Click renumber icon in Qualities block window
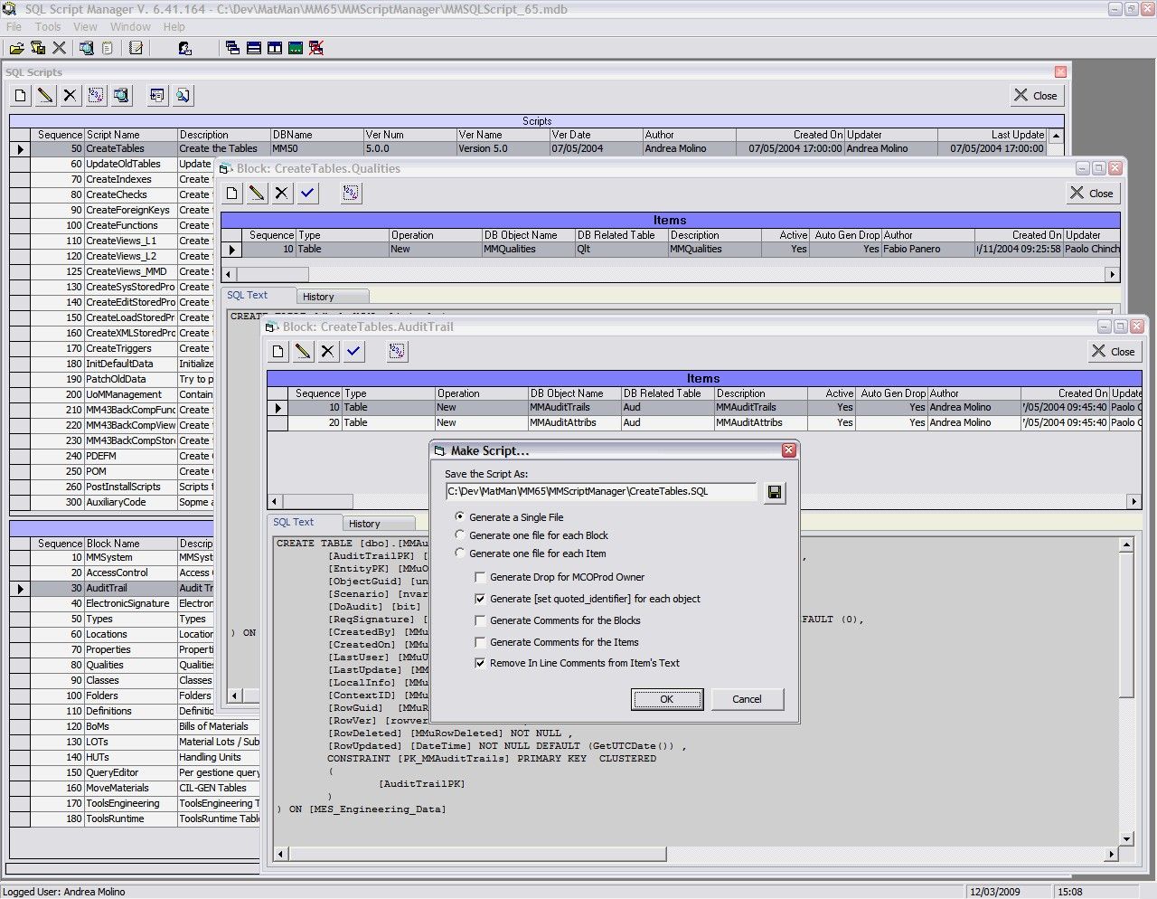Image resolution: width=1157 pixels, height=899 pixels. click(351, 193)
